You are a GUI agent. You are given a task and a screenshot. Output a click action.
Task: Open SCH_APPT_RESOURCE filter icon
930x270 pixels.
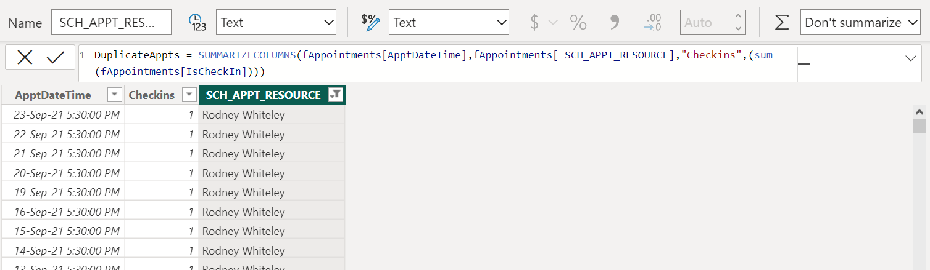click(x=335, y=95)
